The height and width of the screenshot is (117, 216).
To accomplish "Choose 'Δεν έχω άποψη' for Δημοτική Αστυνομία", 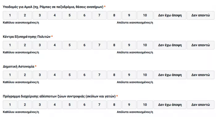I will pos(170,75).
